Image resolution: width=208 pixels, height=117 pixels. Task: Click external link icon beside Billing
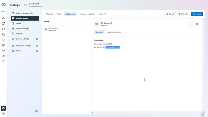(37, 51)
